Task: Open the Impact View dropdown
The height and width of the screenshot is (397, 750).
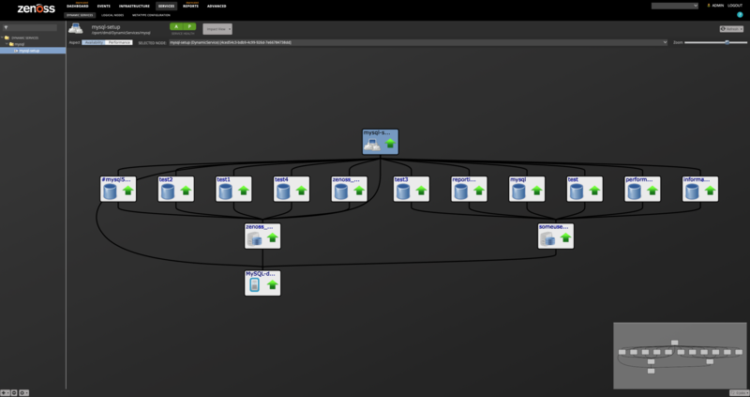Action: pos(217,29)
